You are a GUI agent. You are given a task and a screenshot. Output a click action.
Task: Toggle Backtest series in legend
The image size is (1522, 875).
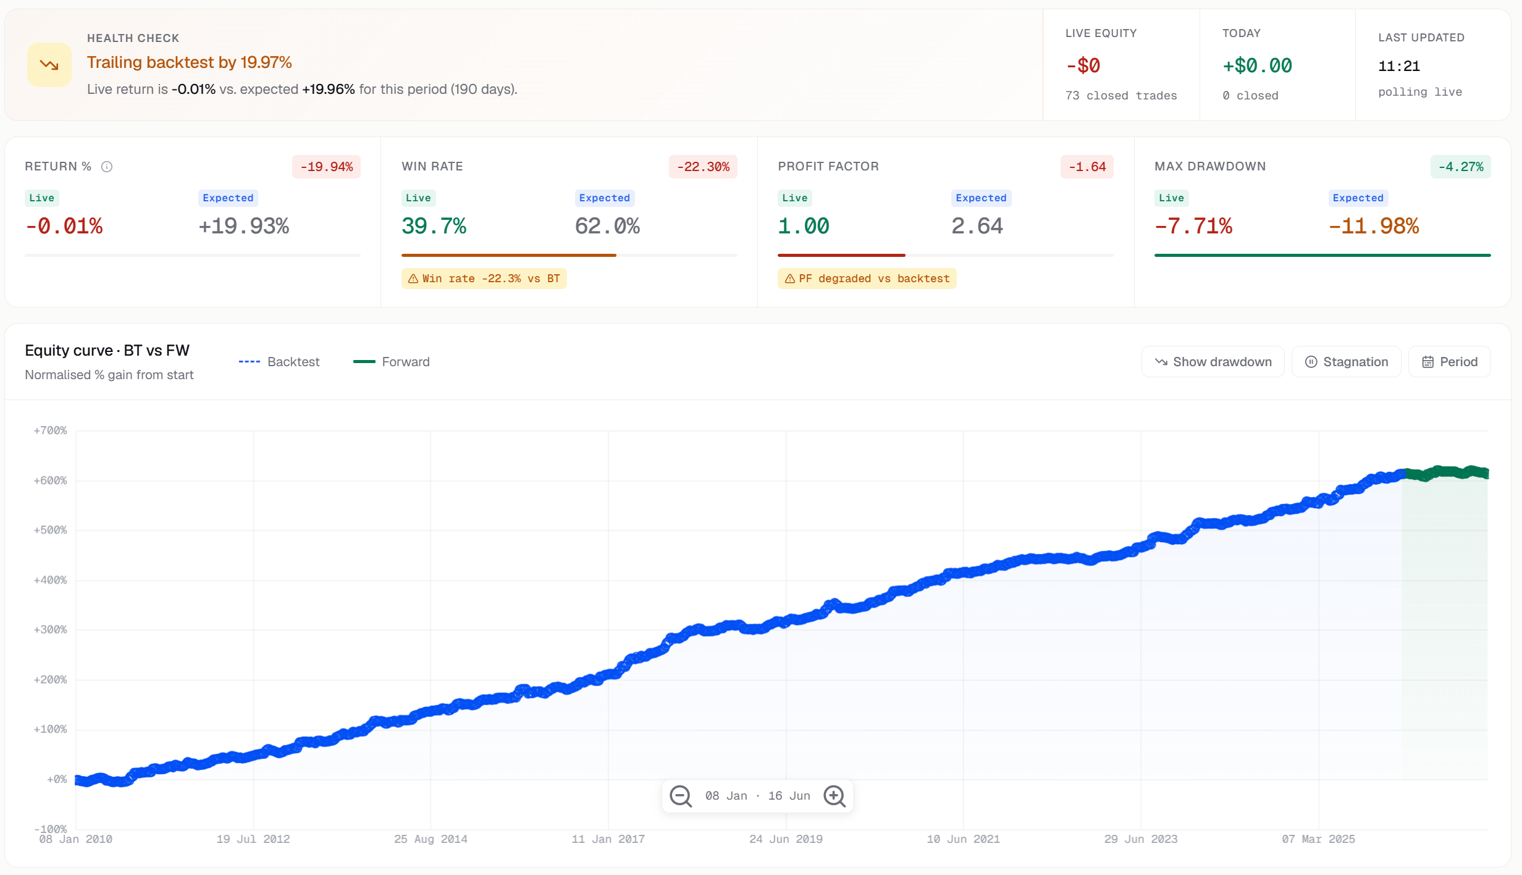point(279,362)
